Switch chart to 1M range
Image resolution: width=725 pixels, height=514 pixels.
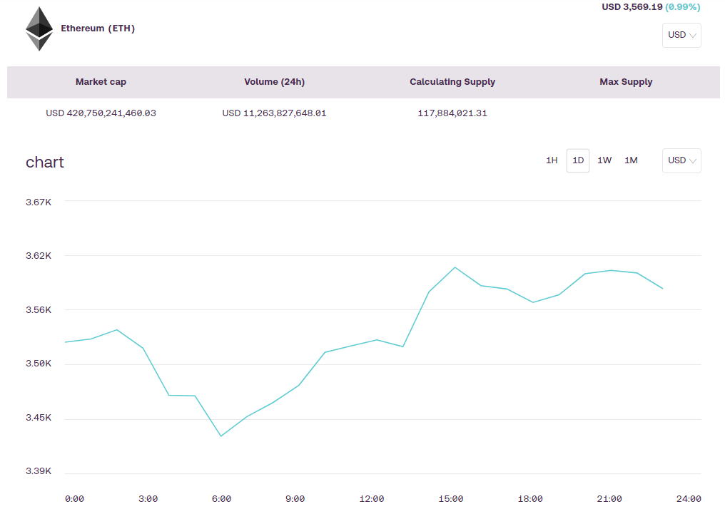point(631,160)
